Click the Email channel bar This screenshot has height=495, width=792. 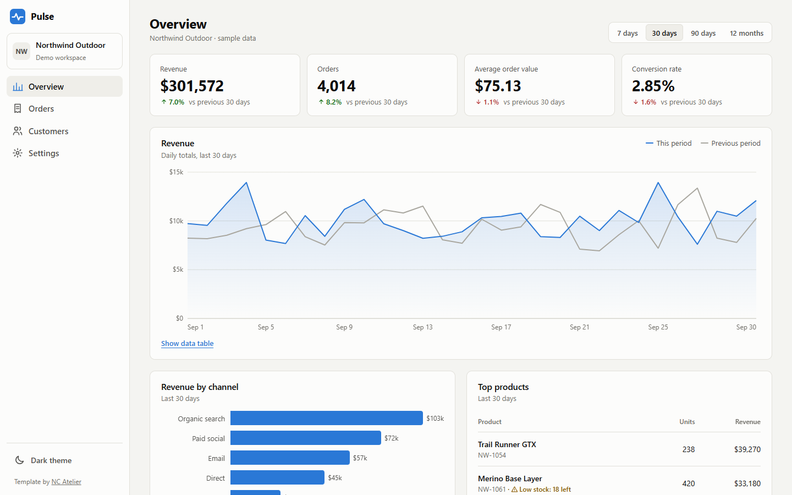[290, 458]
